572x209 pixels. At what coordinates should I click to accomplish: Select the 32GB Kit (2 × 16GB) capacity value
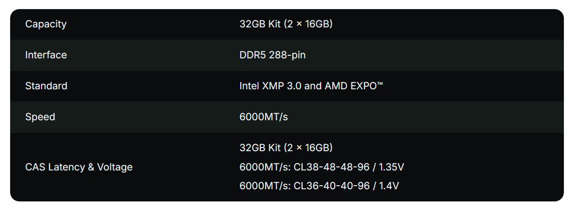tap(286, 24)
